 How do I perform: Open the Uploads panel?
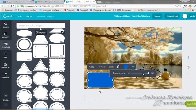[x=6, y=75]
